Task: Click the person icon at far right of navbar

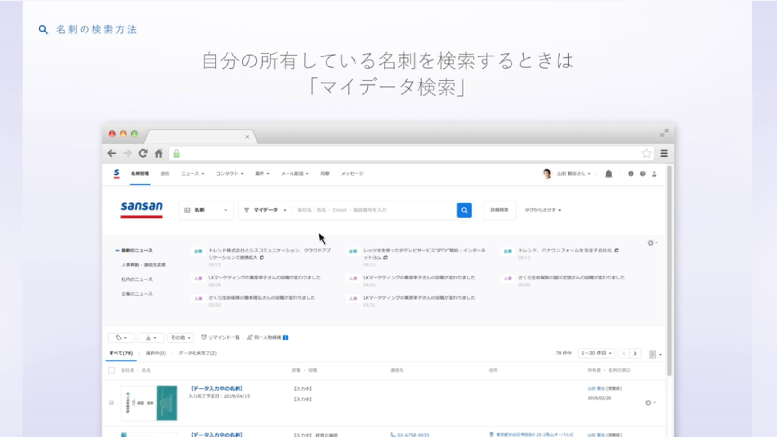Action: (654, 174)
